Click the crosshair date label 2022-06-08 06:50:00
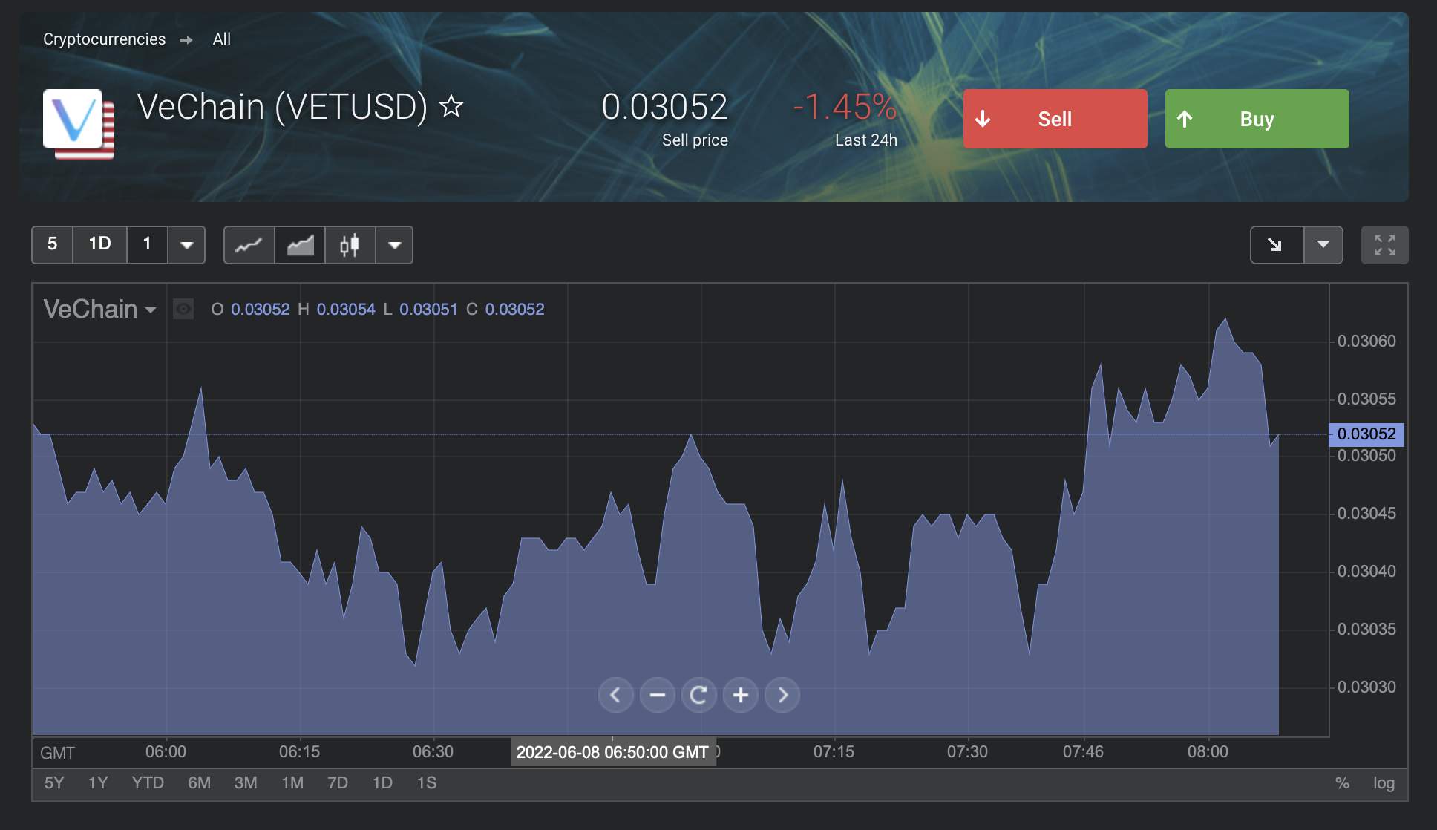Image resolution: width=1437 pixels, height=830 pixels. pyautogui.click(x=612, y=752)
